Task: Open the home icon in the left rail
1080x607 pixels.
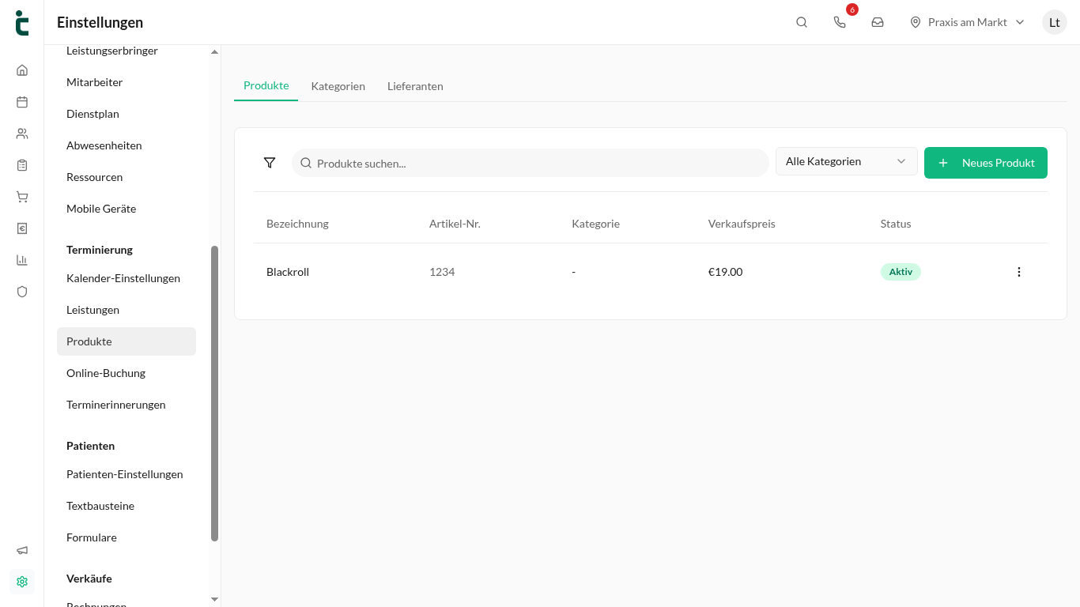Action: (x=22, y=70)
